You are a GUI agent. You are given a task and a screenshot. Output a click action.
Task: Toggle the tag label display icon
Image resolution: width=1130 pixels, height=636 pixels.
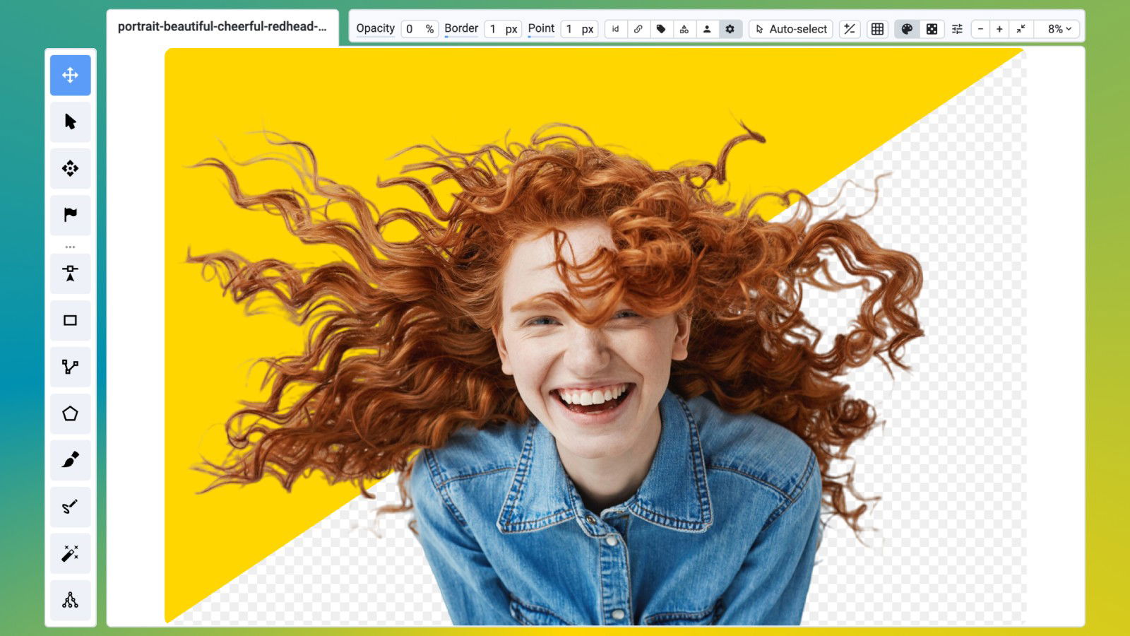(661, 29)
